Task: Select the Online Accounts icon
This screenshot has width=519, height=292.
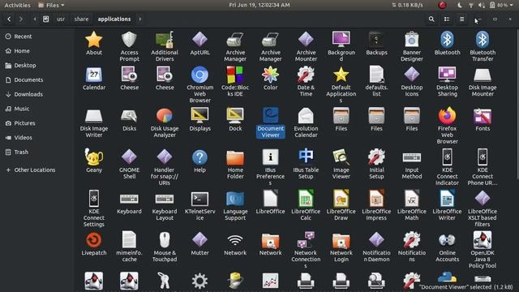Action: [x=447, y=240]
